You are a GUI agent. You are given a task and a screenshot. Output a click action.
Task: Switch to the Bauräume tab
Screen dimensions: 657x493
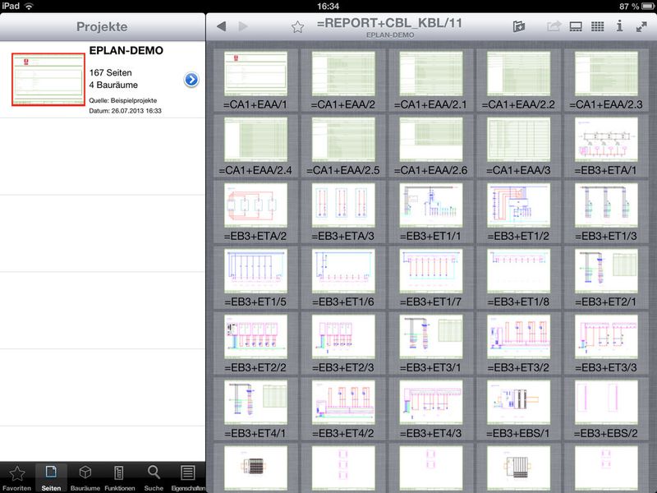[x=85, y=477]
